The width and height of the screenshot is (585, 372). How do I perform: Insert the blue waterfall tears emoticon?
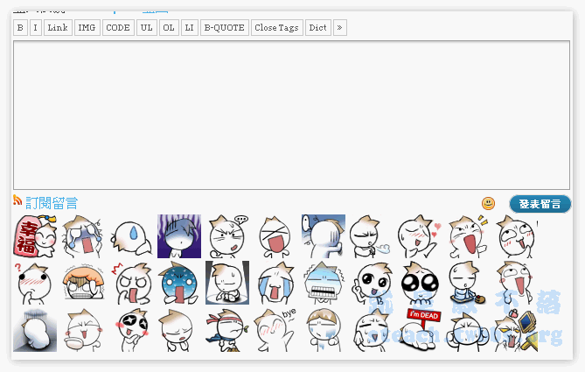(x=275, y=283)
